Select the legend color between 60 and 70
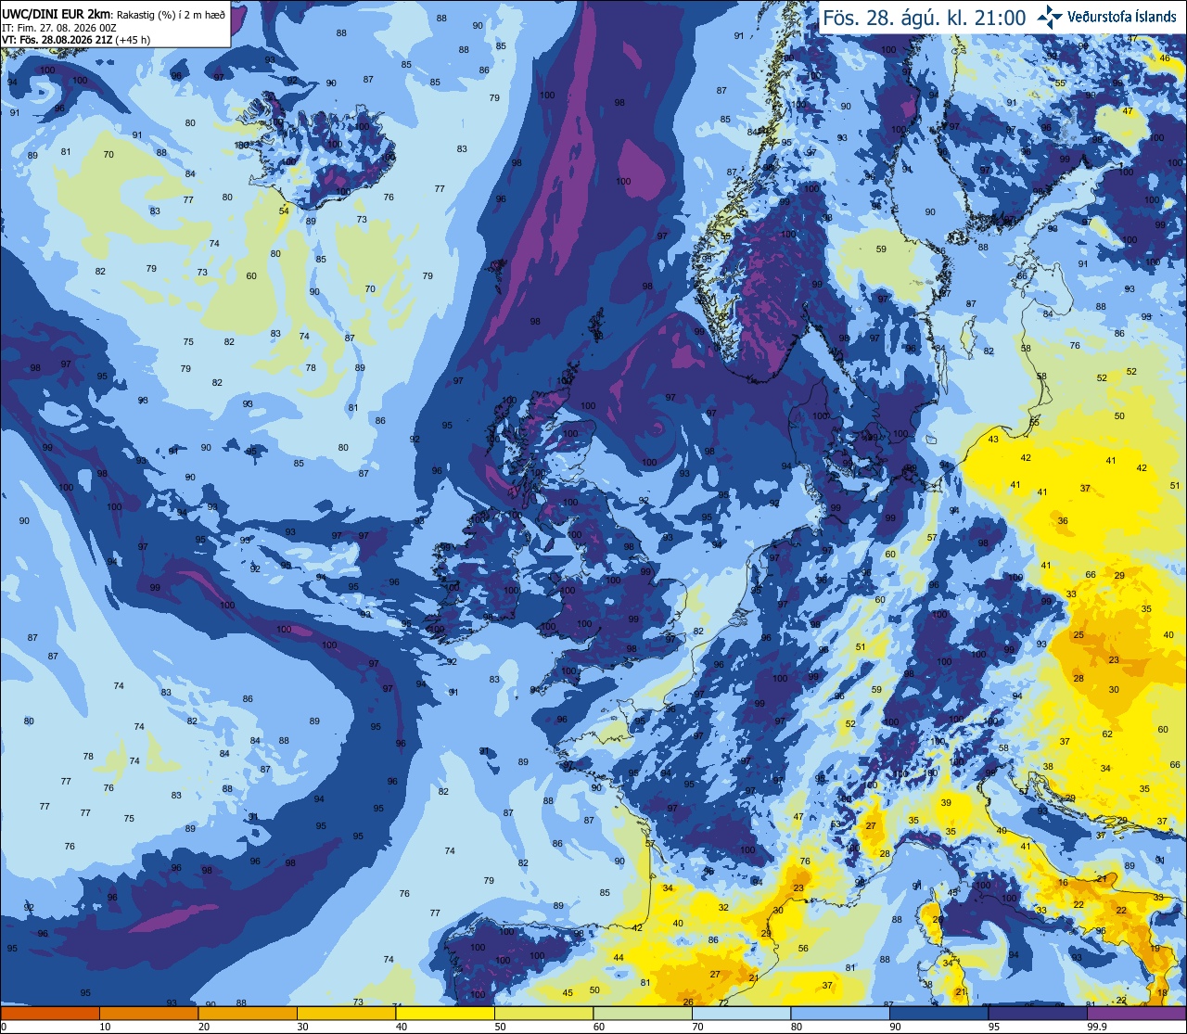 (643, 1013)
